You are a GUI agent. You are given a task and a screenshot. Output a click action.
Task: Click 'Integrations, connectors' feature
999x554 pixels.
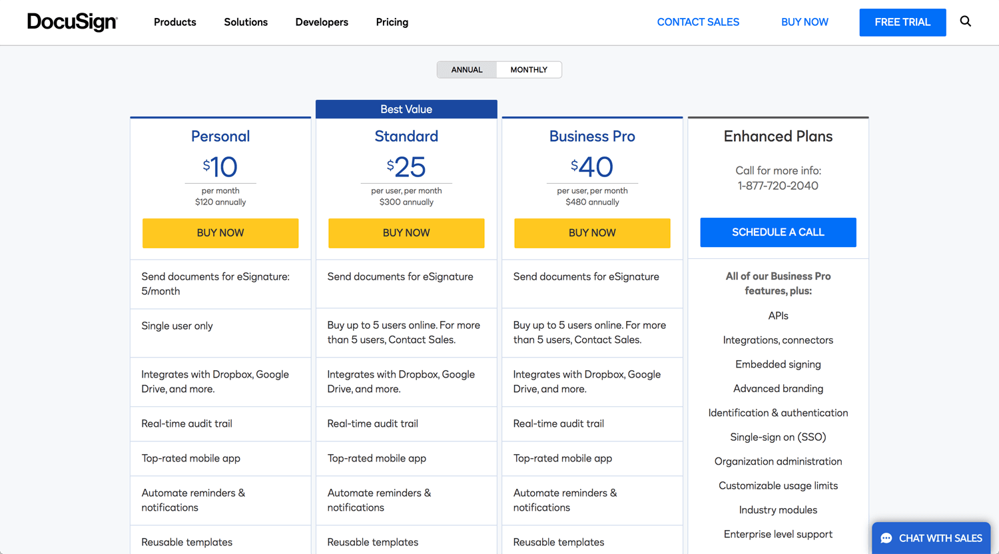tap(778, 340)
